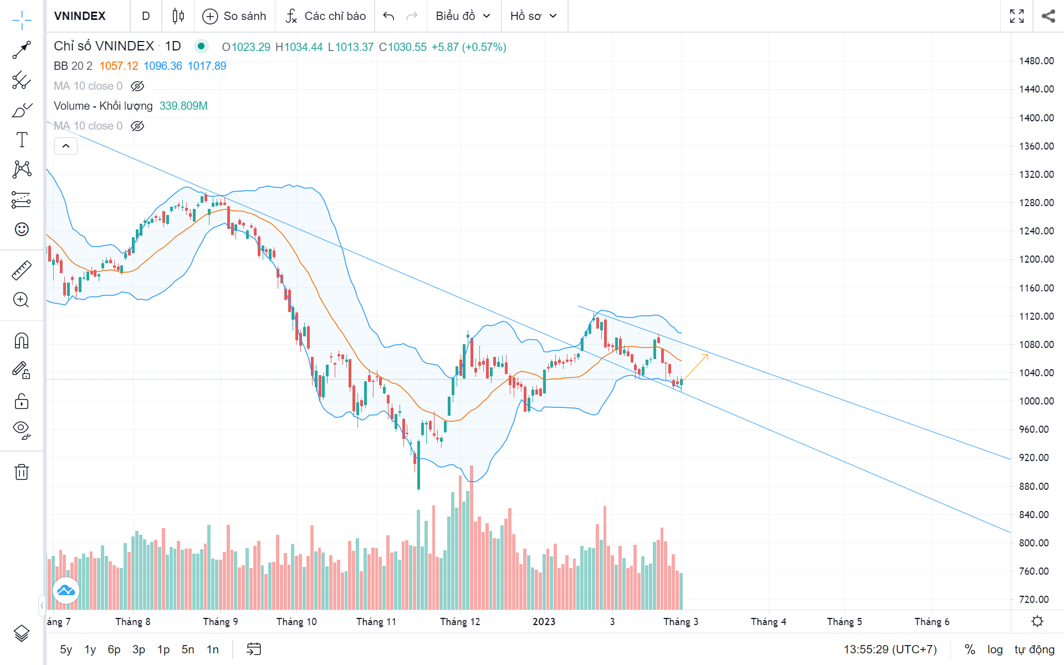Open the Các chỉ báo indicators menu
The image size is (1064, 665).
[x=326, y=16]
